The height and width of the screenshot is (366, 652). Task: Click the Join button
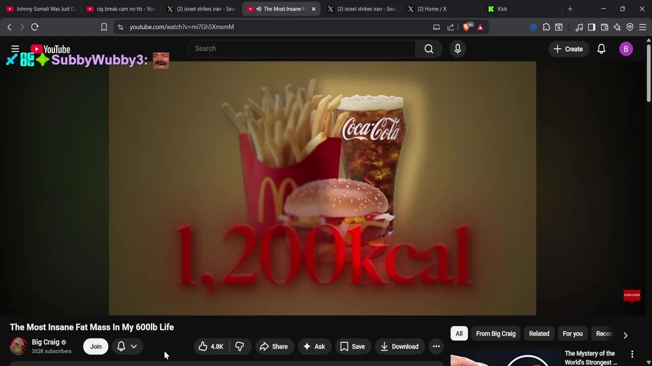[96, 347]
